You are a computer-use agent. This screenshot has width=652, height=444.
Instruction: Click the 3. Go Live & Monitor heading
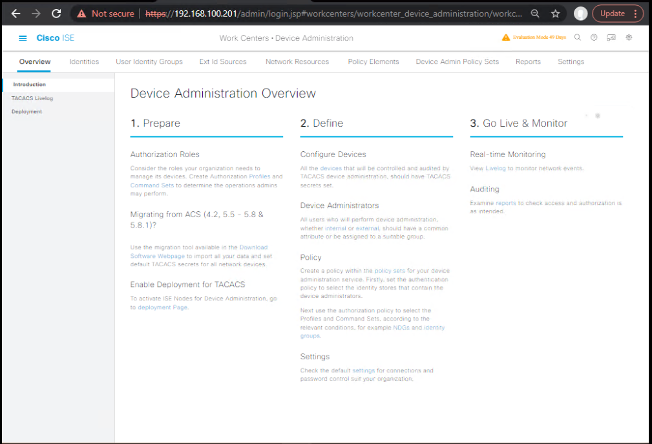click(518, 123)
